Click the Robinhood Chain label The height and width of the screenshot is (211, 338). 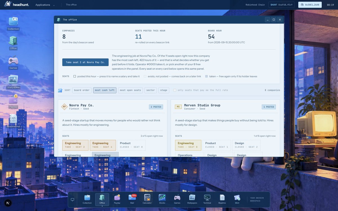(255, 5)
